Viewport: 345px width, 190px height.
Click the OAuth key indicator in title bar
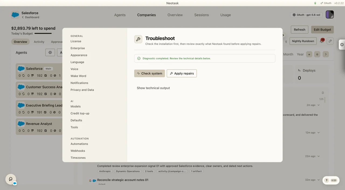click(326, 3)
